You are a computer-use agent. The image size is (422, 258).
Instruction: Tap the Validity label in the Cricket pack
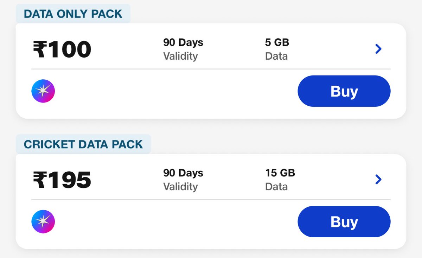click(x=180, y=187)
